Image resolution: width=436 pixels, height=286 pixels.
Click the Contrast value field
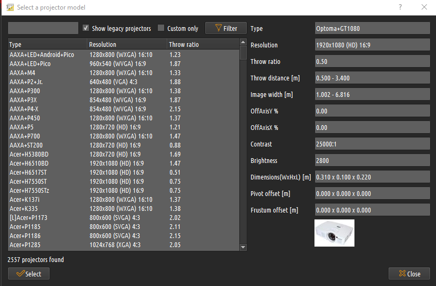pos(372,144)
